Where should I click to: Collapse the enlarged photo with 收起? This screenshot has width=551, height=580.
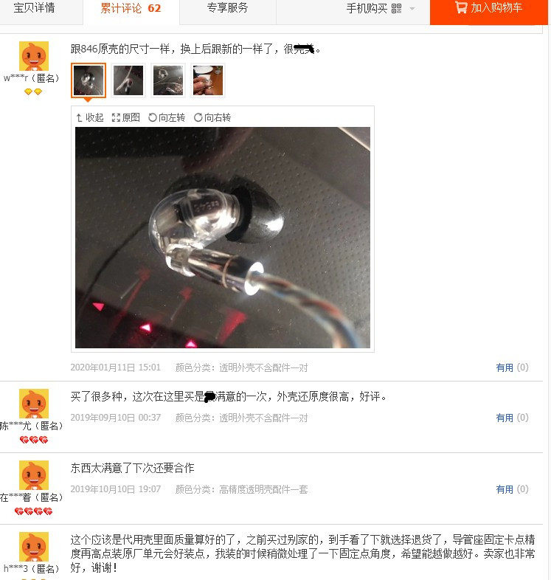90,117
